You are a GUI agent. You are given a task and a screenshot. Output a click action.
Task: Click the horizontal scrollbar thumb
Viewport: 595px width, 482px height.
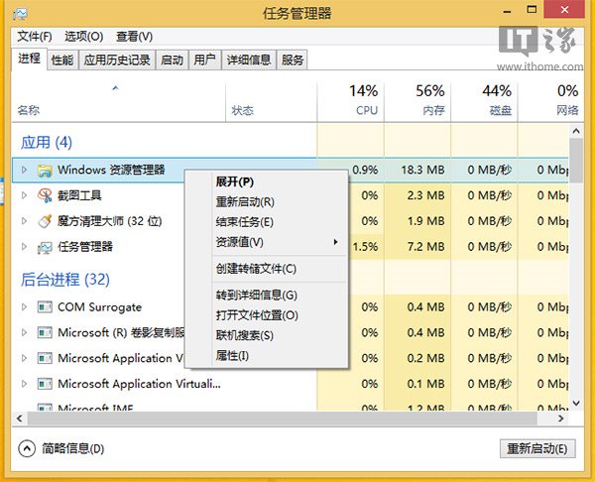283,419
